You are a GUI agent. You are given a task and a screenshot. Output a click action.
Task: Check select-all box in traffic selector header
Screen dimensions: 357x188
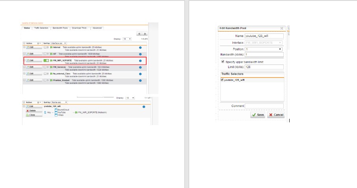[24, 102]
